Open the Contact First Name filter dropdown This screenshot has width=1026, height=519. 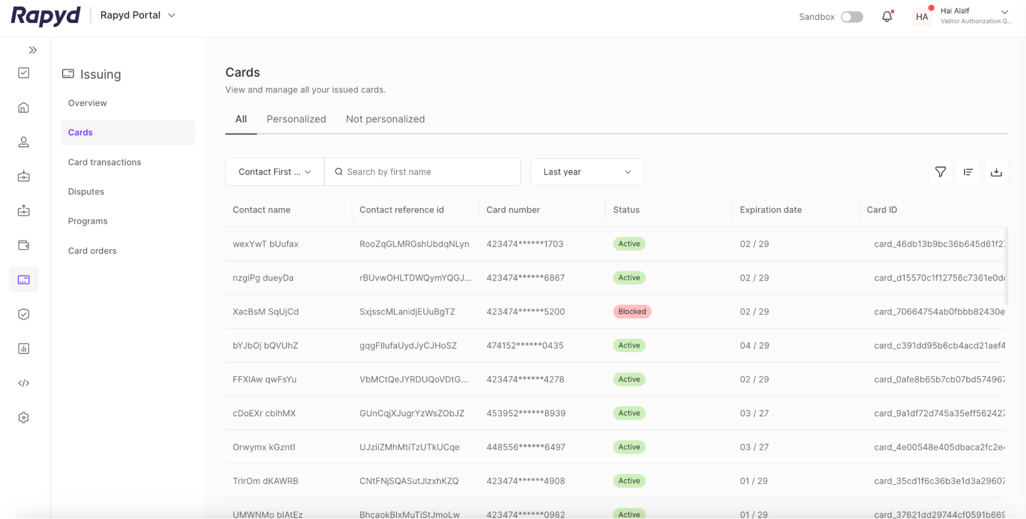274,171
